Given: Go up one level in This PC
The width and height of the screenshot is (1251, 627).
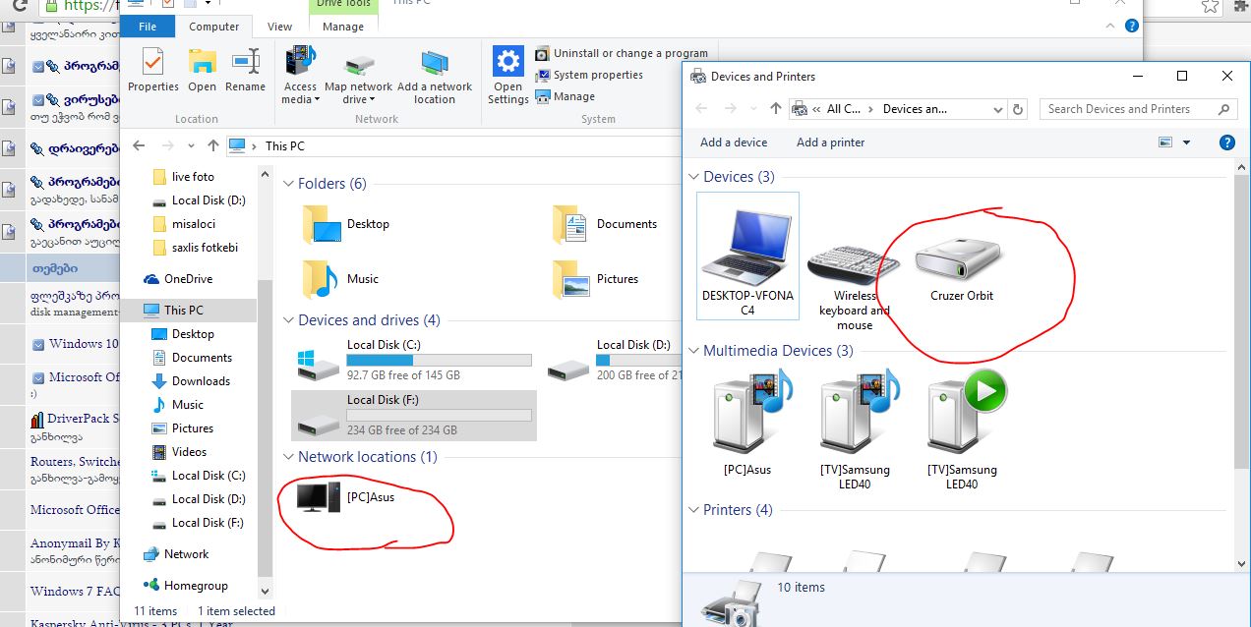Looking at the screenshot, I should click(x=213, y=145).
